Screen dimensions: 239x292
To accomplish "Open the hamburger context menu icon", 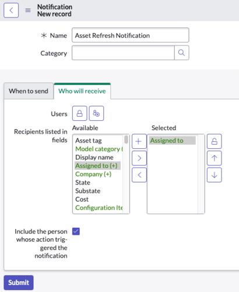I will (x=28, y=11).
